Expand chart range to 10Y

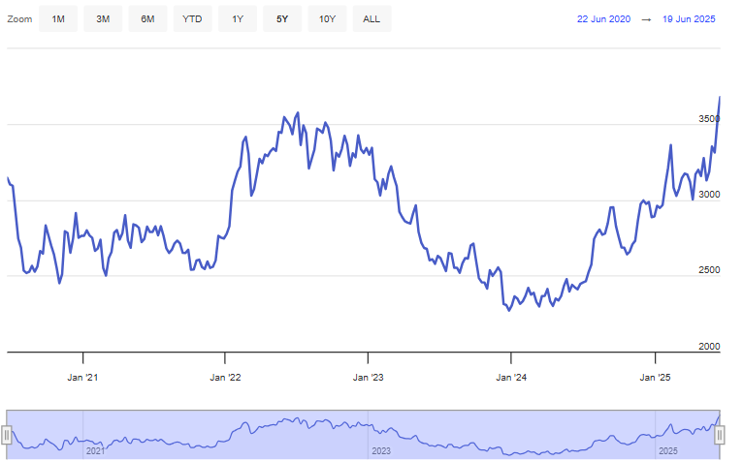327,19
